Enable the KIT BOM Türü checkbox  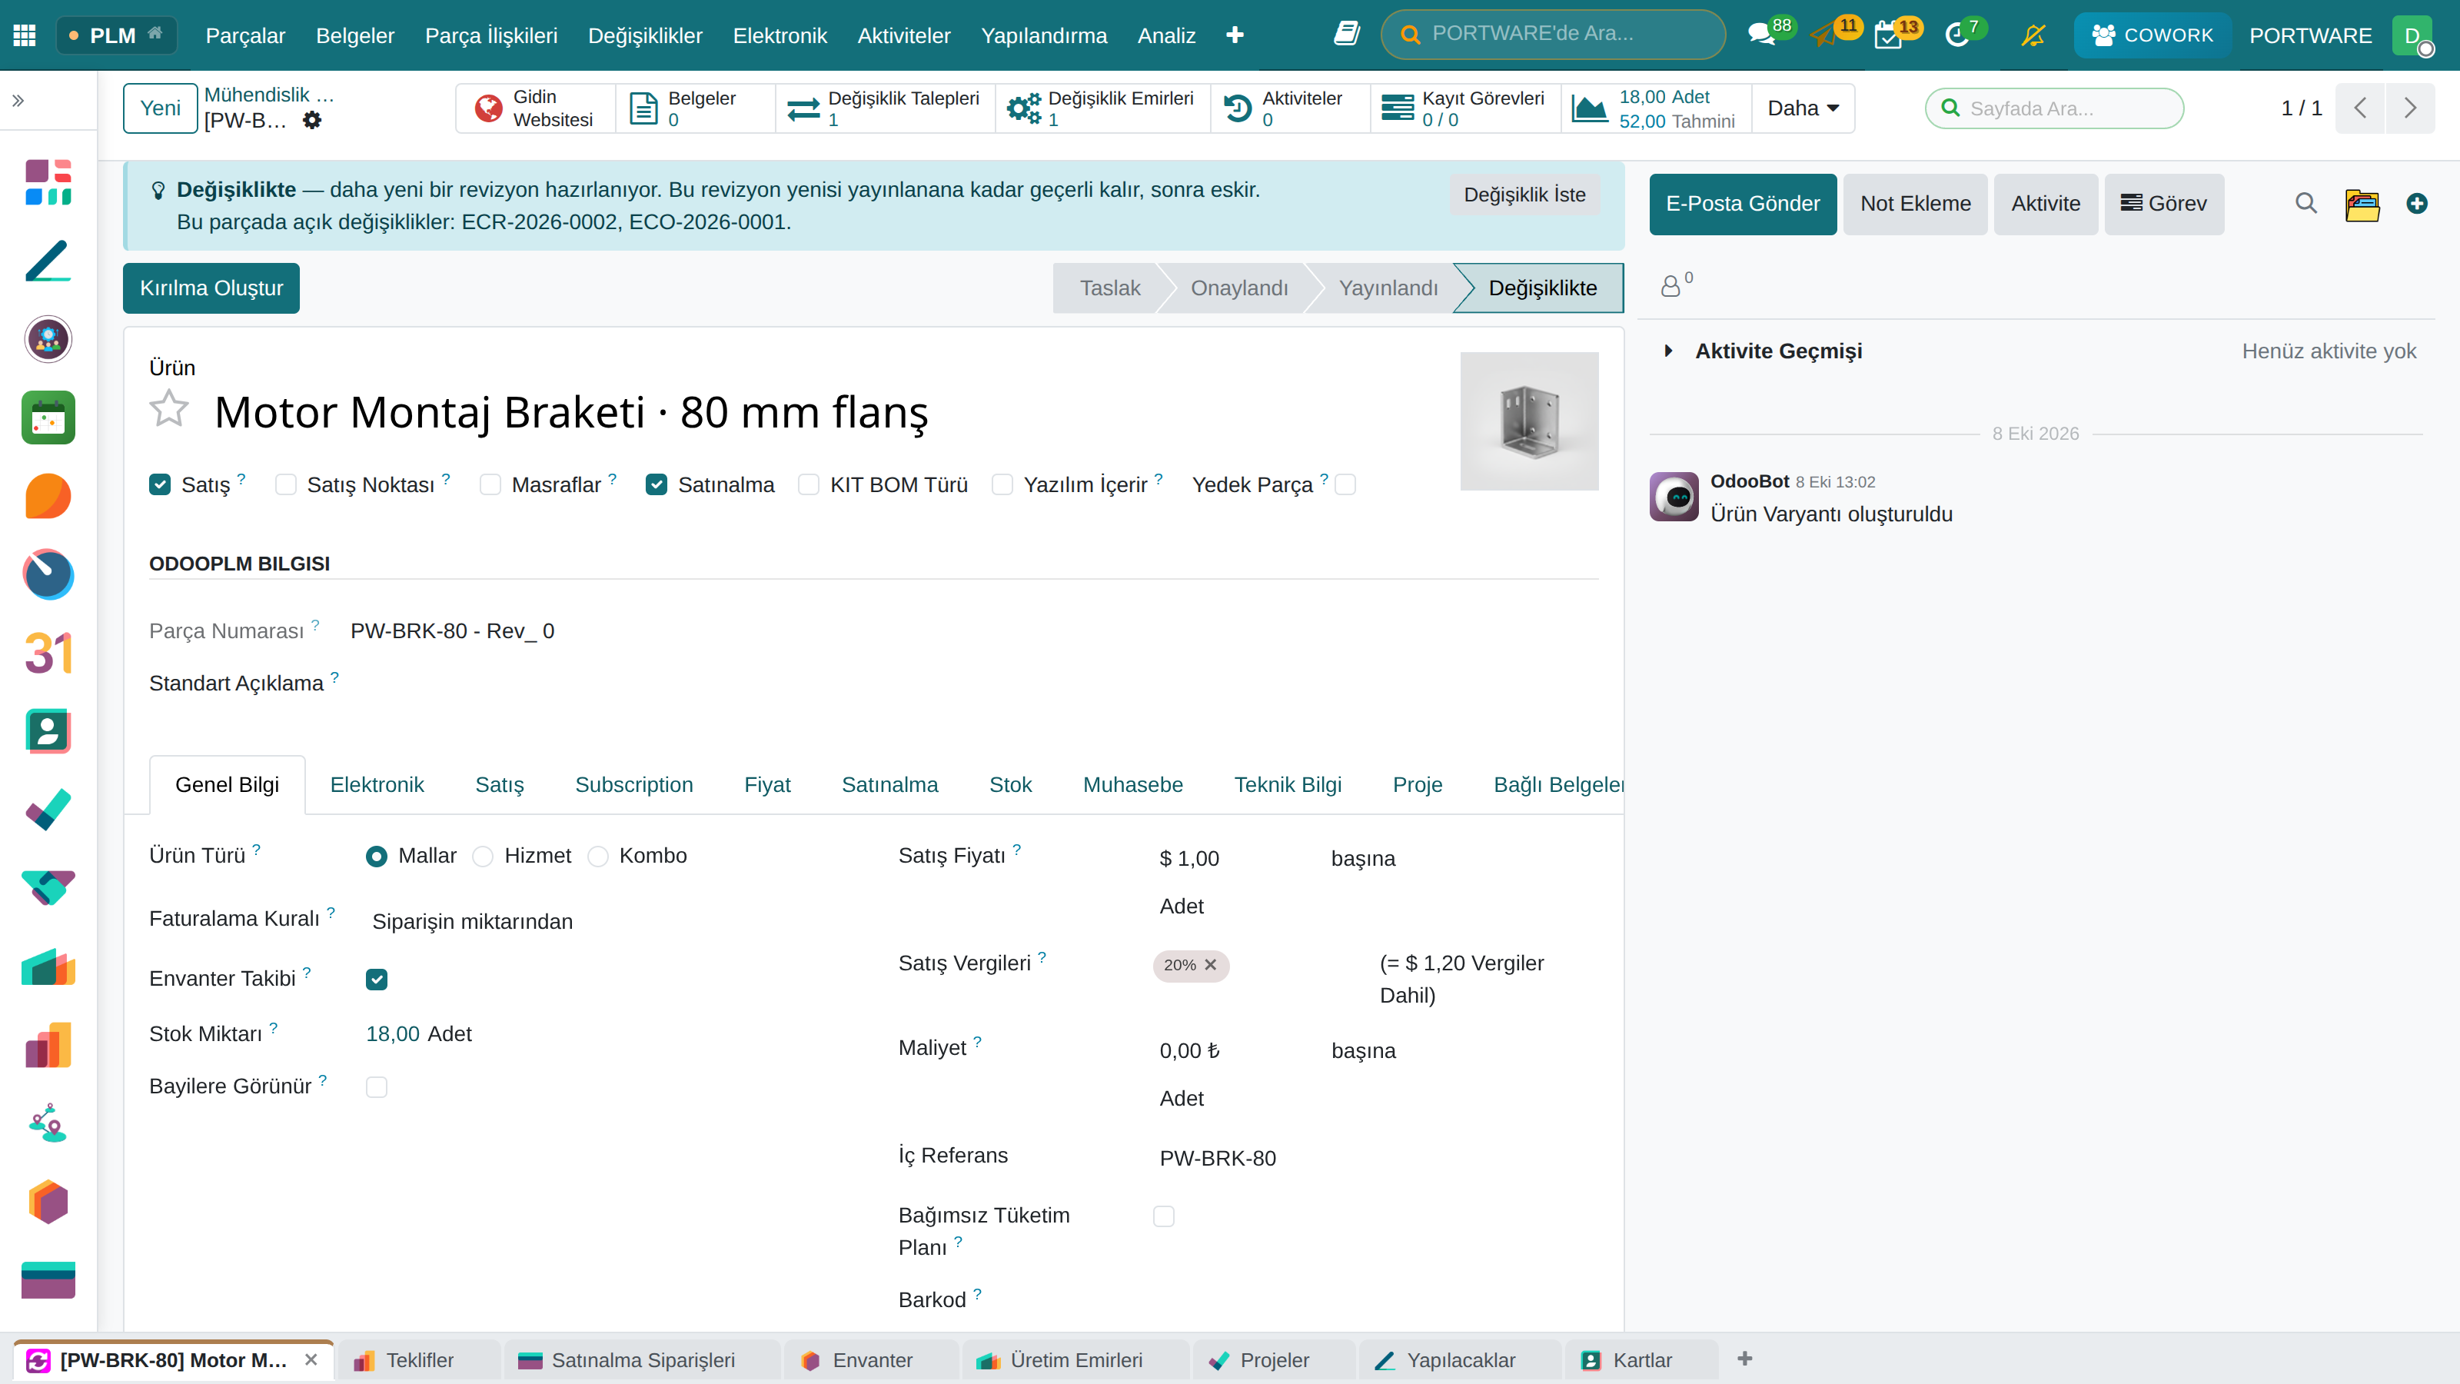[x=808, y=484]
